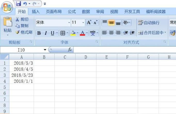Set middle vertical alignment
This screenshot has width=176, height=114.
(111, 22)
